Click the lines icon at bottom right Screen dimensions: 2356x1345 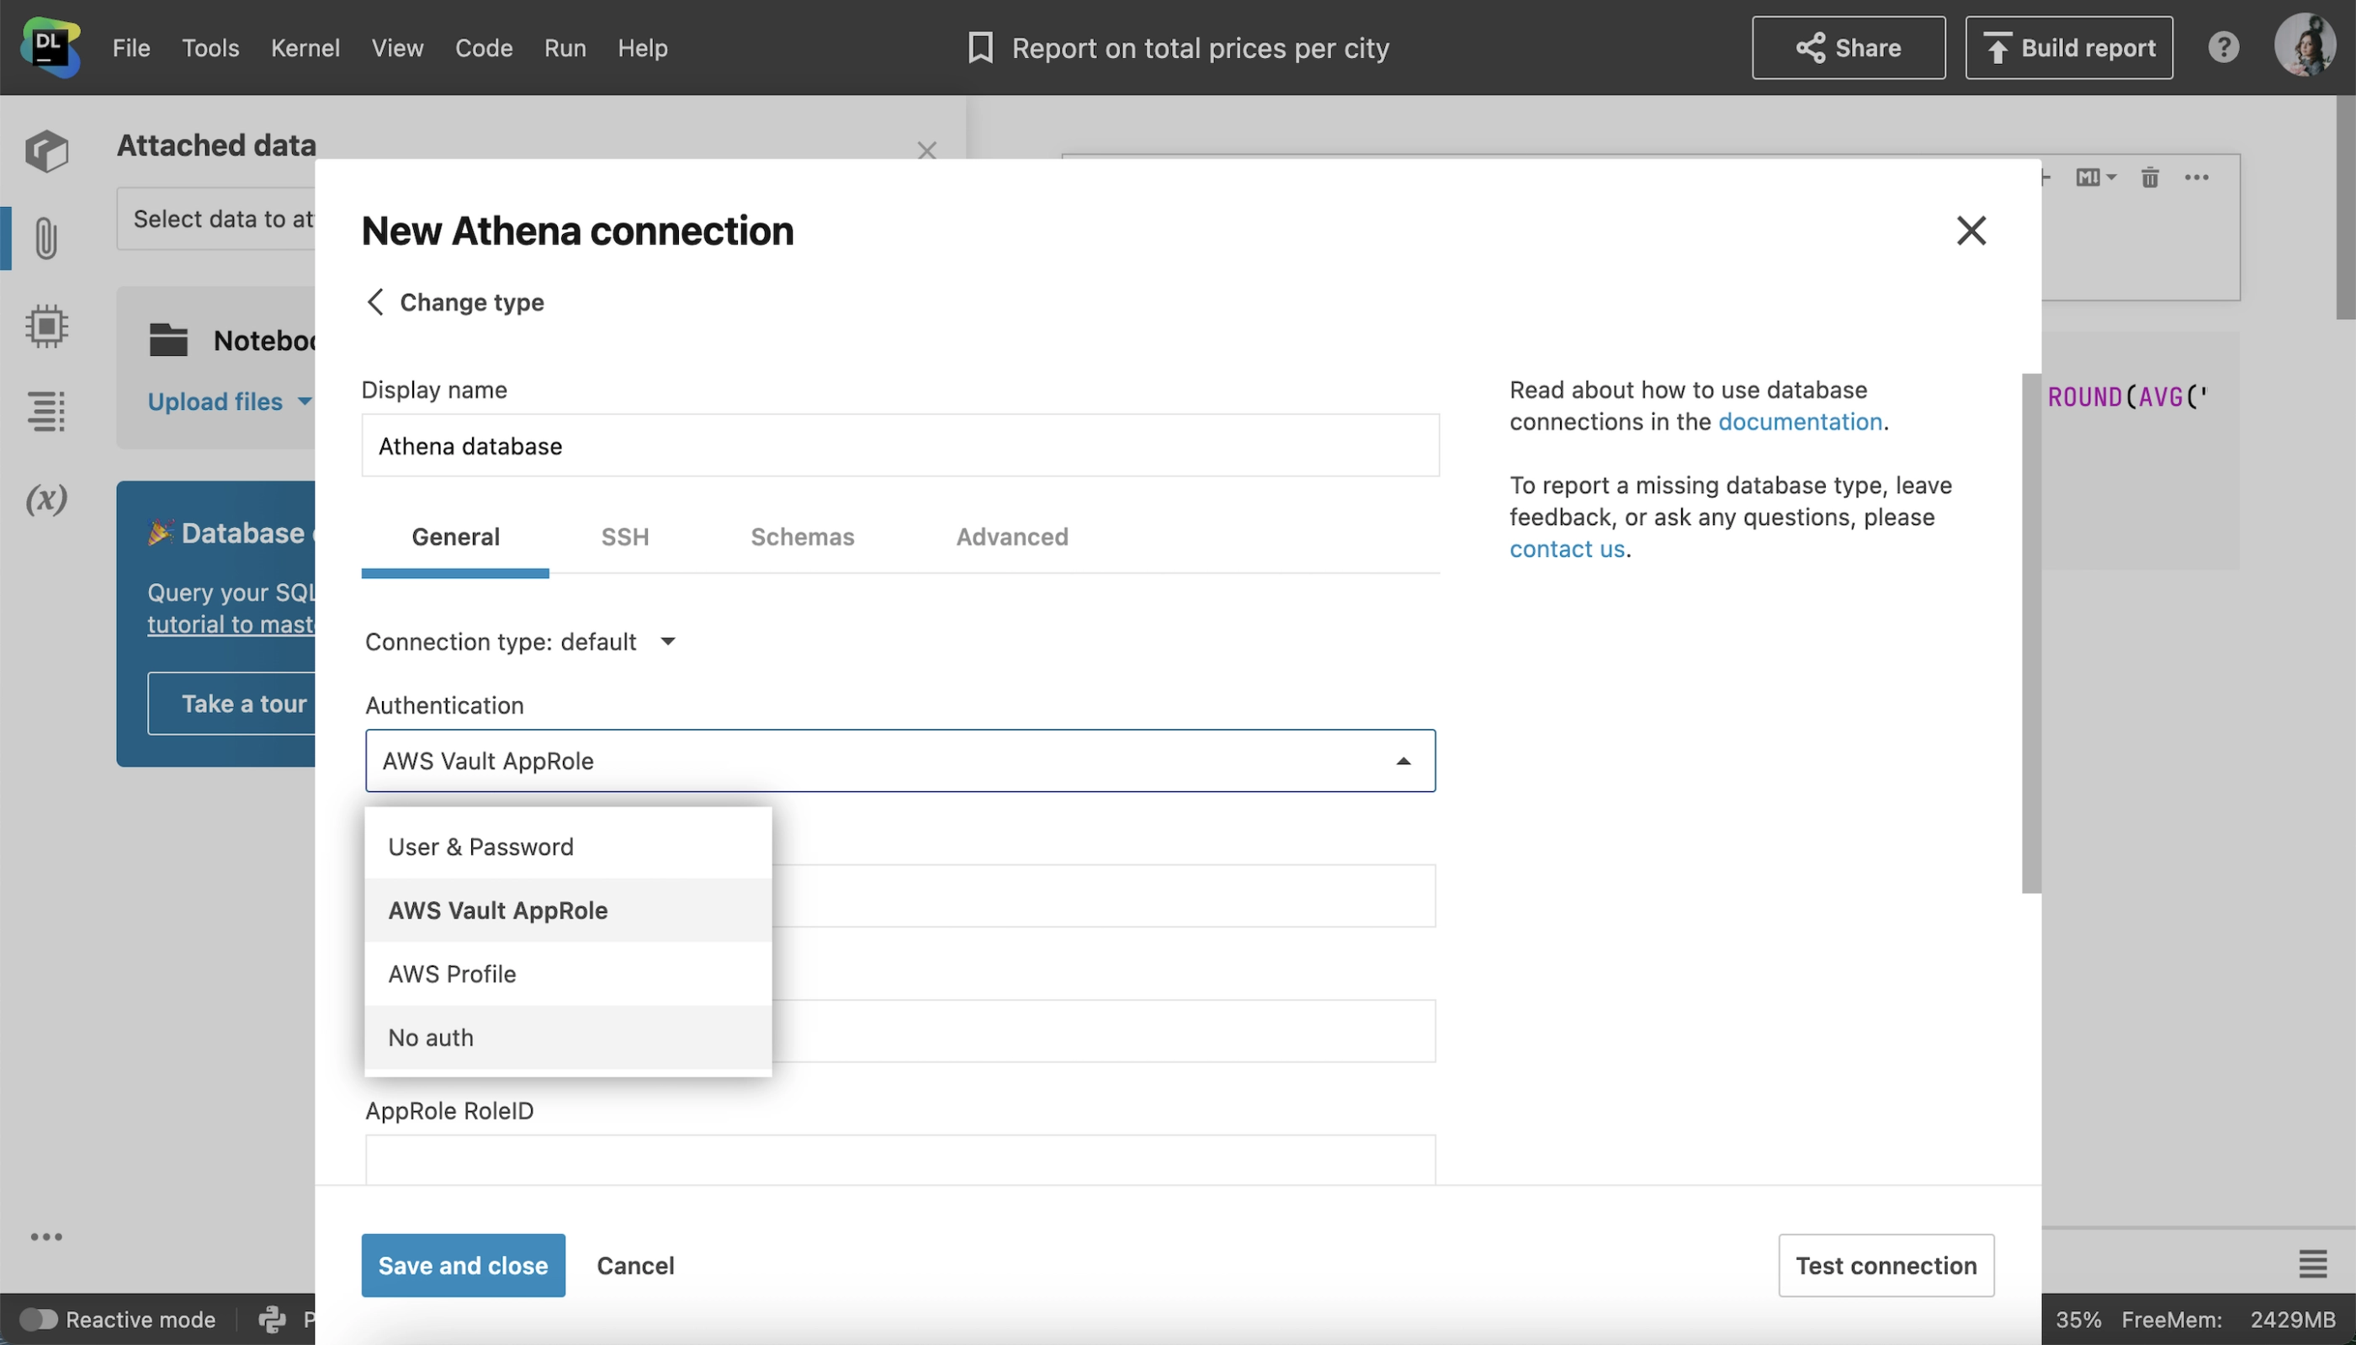[x=2312, y=1263]
